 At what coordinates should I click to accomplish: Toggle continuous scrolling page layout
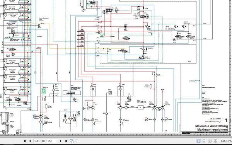[204, 141]
